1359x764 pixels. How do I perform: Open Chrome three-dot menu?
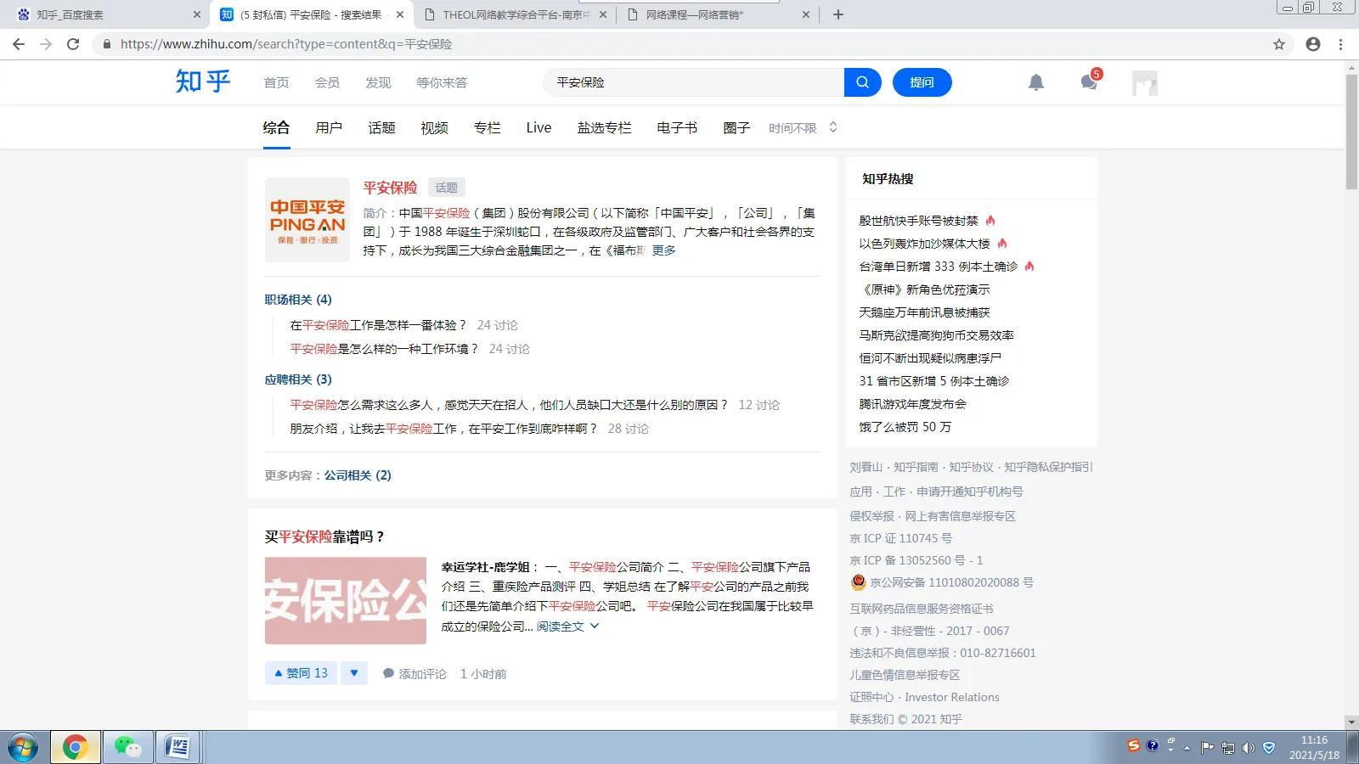(x=1341, y=44)
